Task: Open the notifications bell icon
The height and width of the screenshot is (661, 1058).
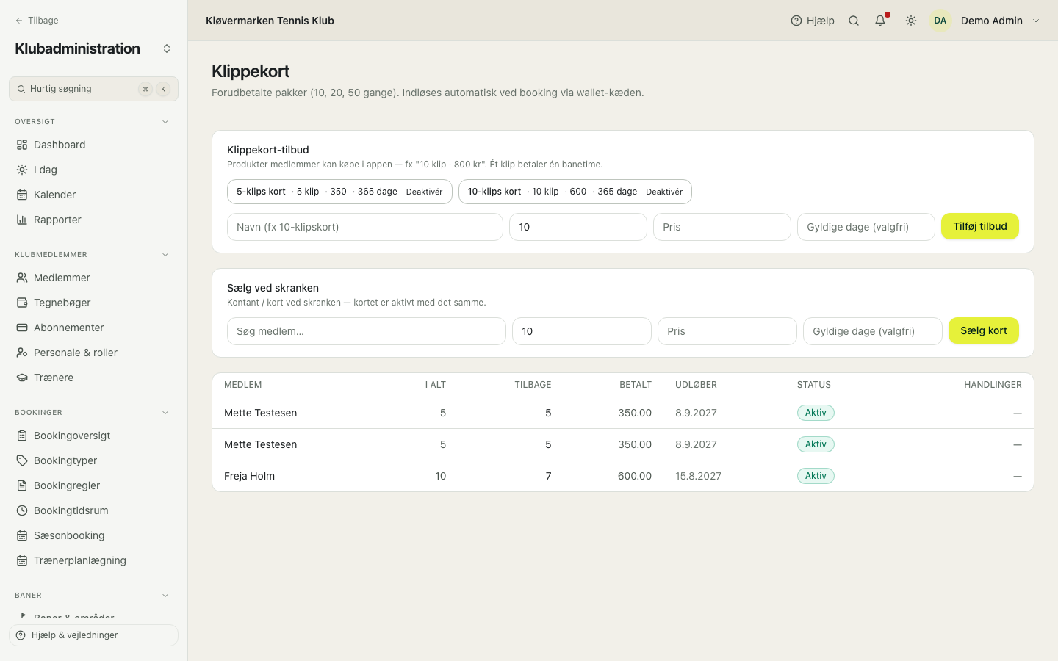Action: pos(880,21)
